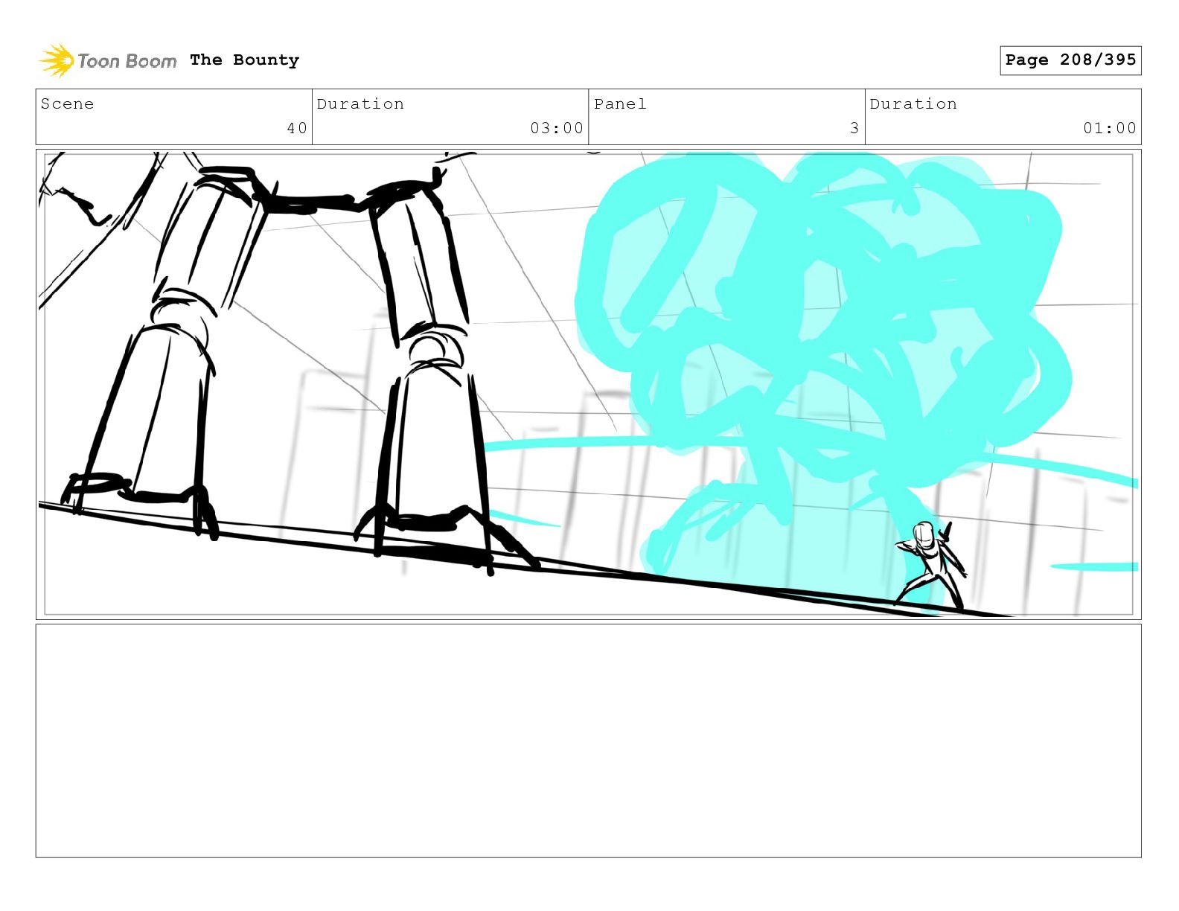Image resolution: width=1179 pixels, height=911 pixels.
Task: Click the panel number '3'
Action: click(x=854, y=128)
